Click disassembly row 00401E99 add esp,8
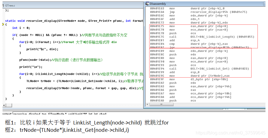Viewport: 268px width, 138px height. tap(175, 72)
